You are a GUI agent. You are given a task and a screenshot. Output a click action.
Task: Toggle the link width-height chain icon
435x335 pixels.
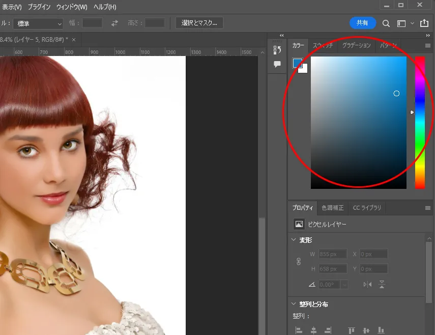(299, 261)
